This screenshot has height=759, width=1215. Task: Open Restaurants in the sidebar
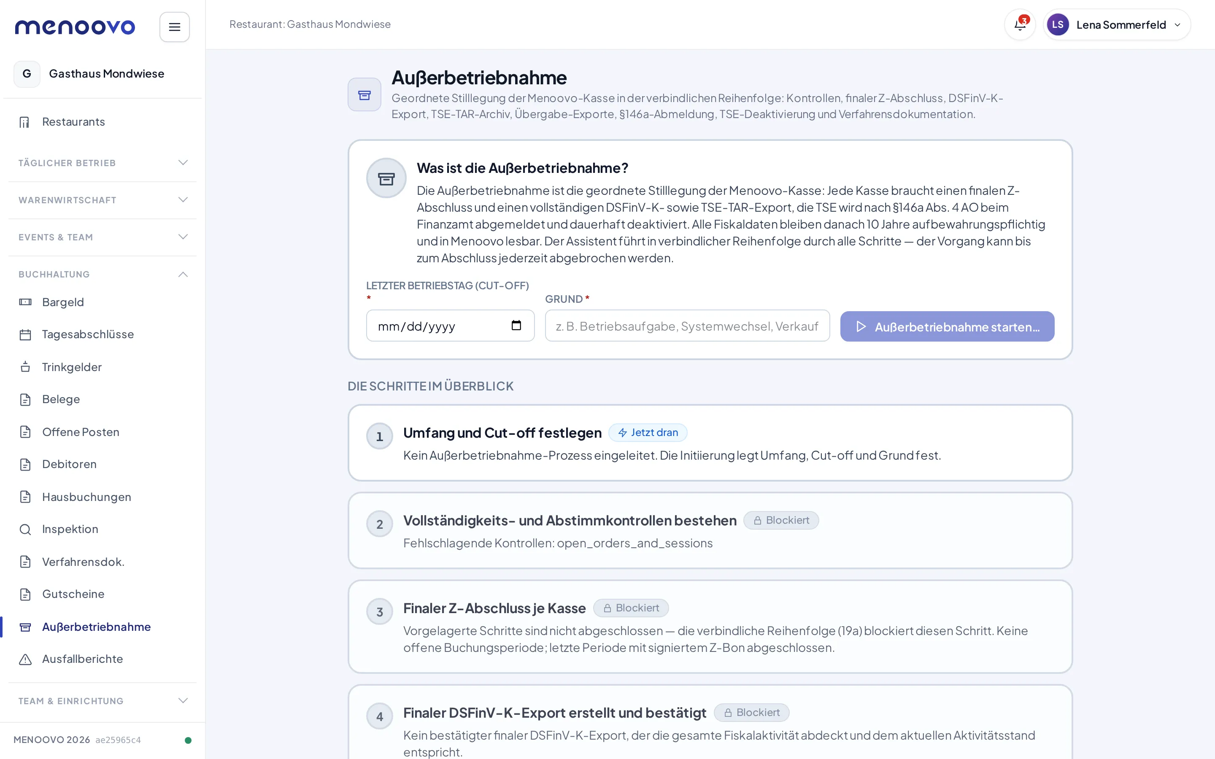tap(103, 122)
